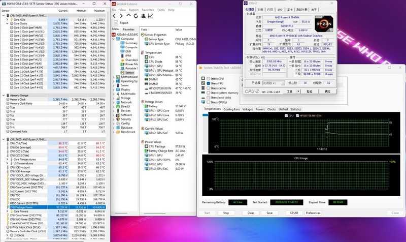Enable the Stress CPU checkbox

208,79
